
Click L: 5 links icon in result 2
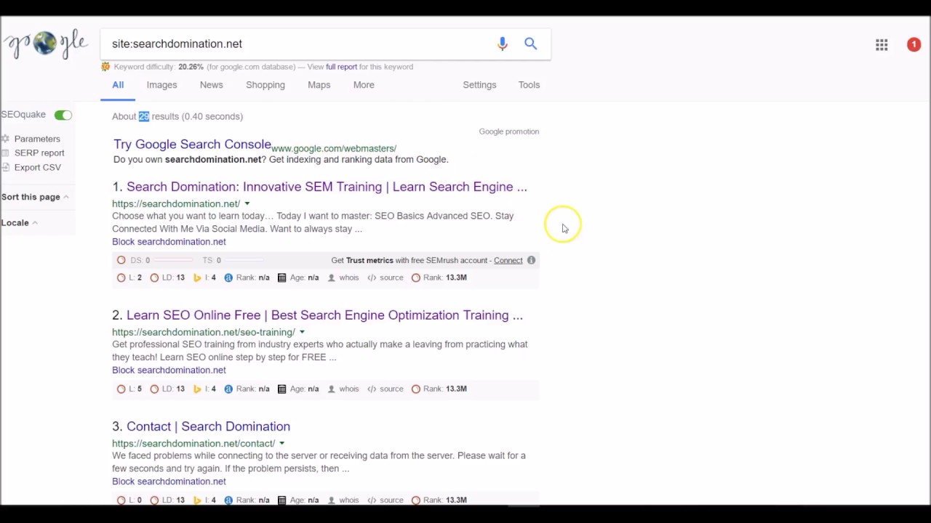[x=121, y=389]
